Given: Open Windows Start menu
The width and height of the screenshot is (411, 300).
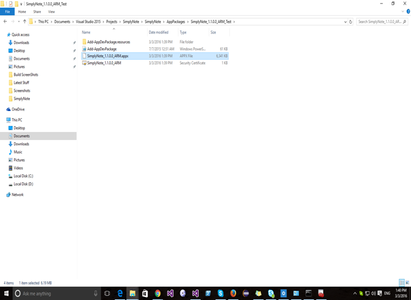Looking at the screenshot, I should click(6, 294).
